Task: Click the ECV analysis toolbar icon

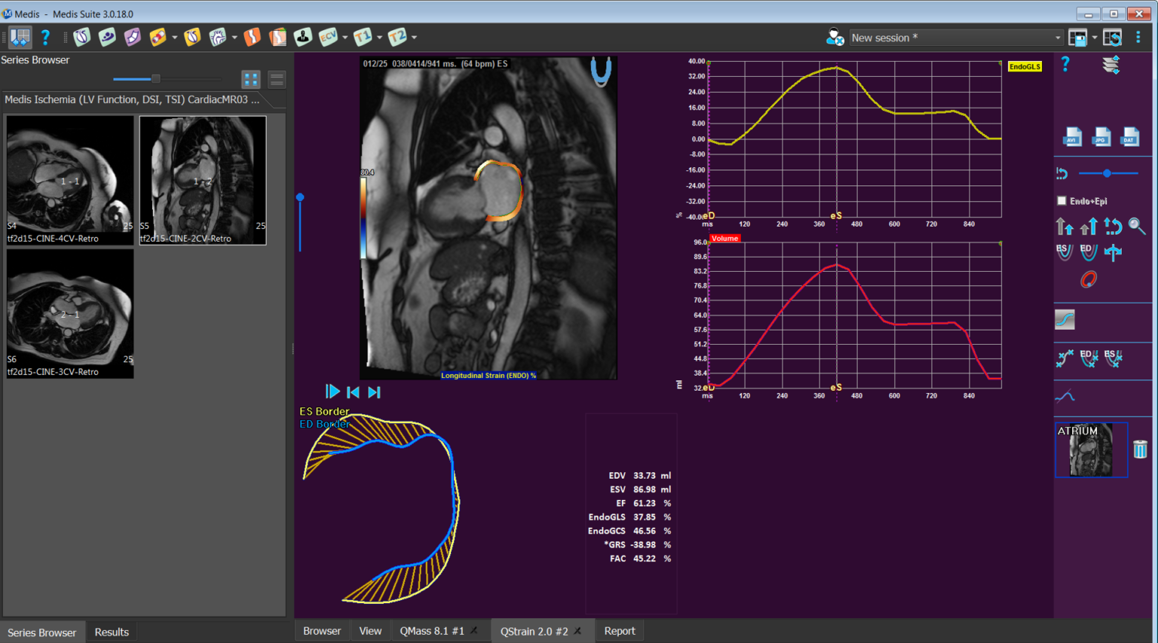Action: tap(328, 37)
